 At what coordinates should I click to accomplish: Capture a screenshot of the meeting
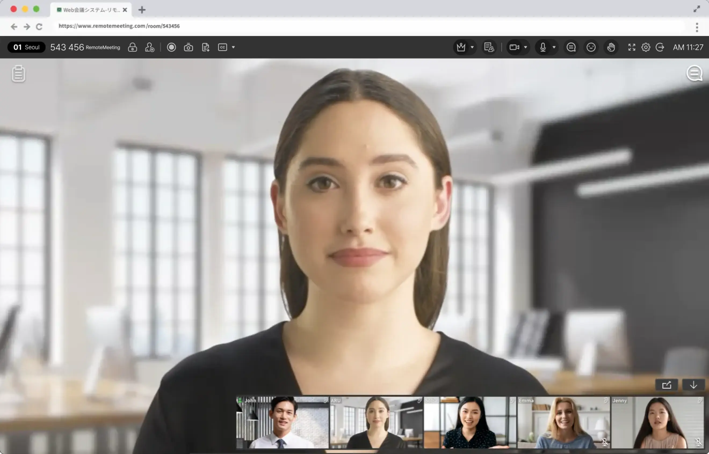click(x=189, y=47)
